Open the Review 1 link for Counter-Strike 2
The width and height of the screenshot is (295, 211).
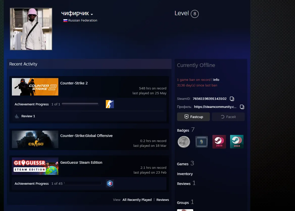coord(28,116)
